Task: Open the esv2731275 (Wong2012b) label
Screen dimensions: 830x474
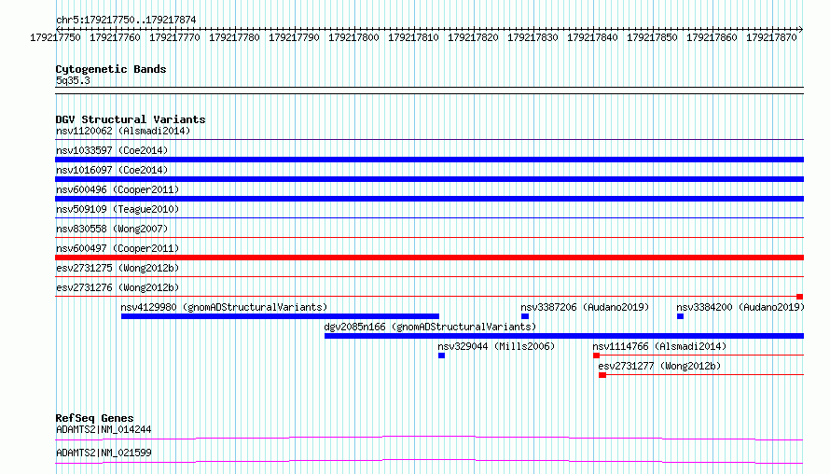Action: [118, 268]
